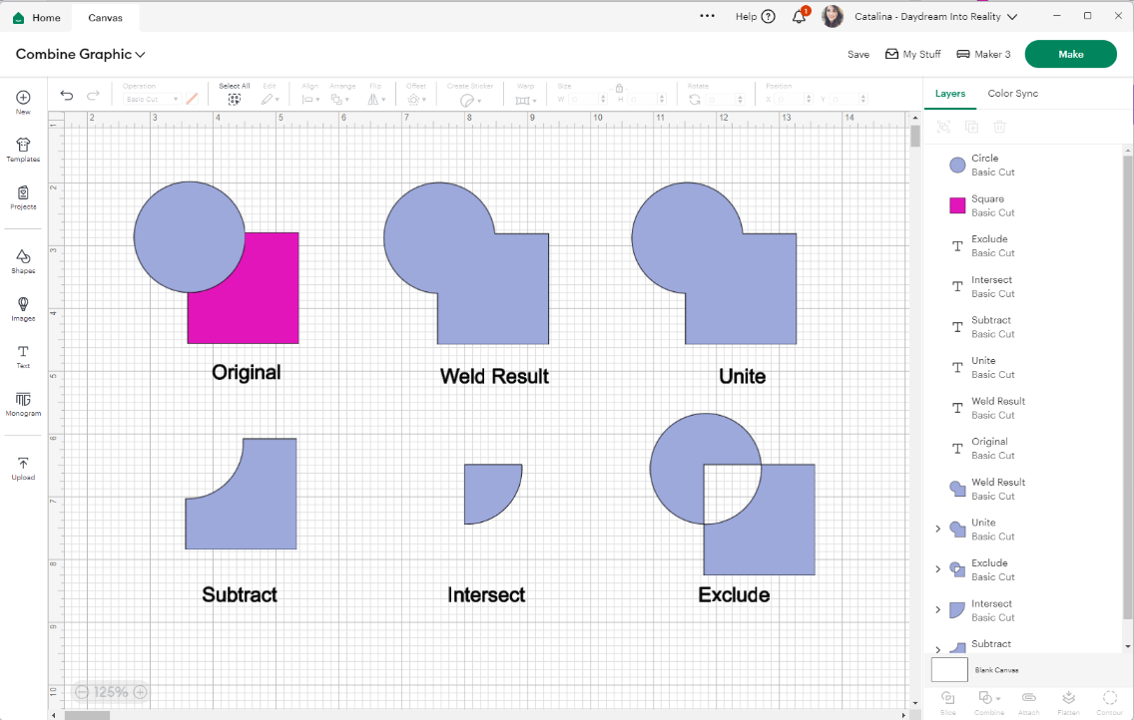Select the Intersect quarter-circle shape on canvas
Viewport: 1134px width, 720px height.
click(x=488, y=489)
